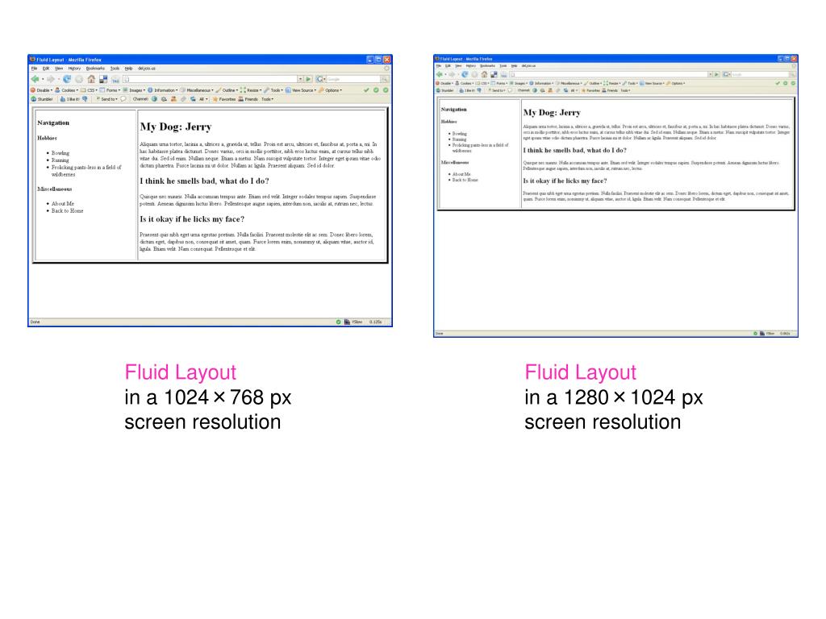The width and height of the screenshot is (826, 619).
Task: Open Favorites star in the left window's StumbleUpon toolbar
Action: [x=224, y=99]
